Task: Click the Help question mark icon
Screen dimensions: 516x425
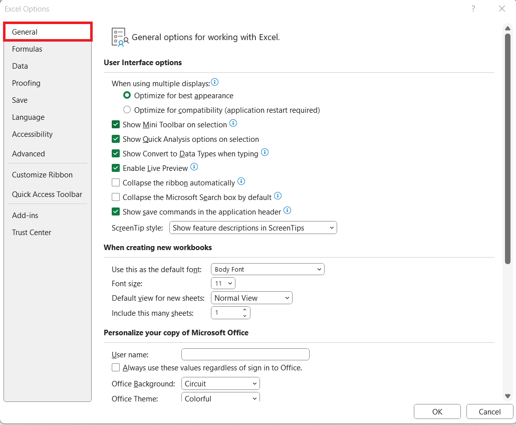Action: point(473,9)
